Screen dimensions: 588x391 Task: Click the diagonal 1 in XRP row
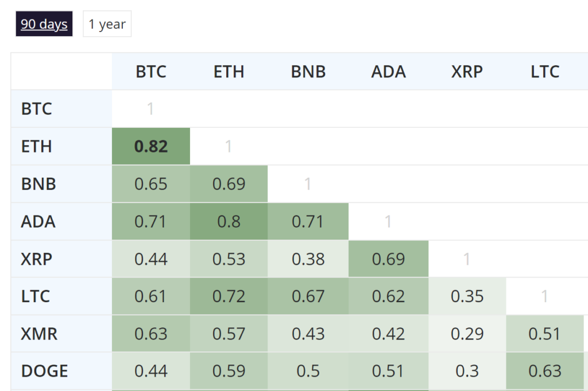pos(467,259)
